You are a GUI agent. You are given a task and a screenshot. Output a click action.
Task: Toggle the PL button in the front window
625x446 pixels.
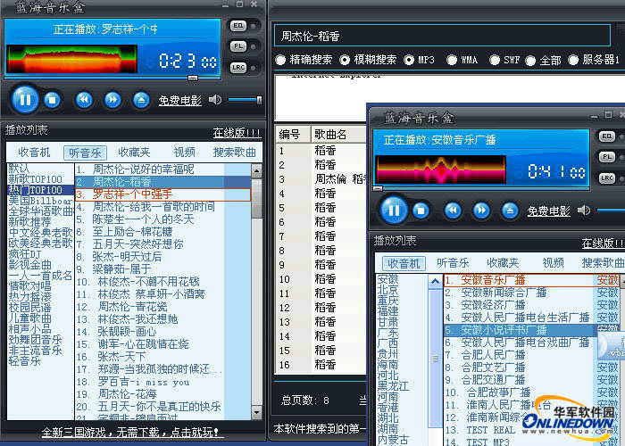tap(606, 157)
